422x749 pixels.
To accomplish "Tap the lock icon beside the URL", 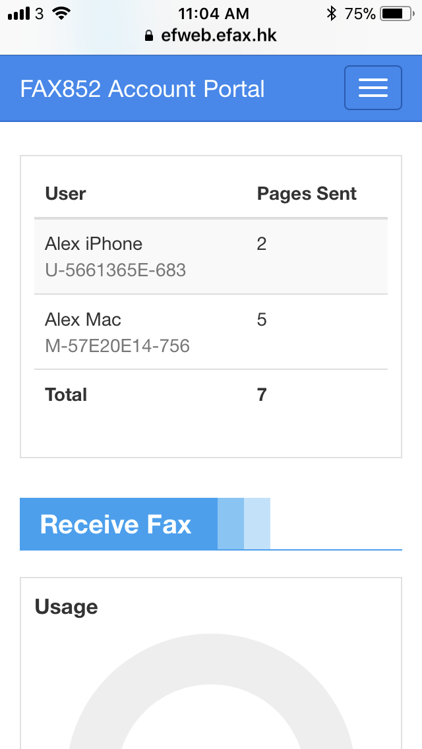I will 149,36.
